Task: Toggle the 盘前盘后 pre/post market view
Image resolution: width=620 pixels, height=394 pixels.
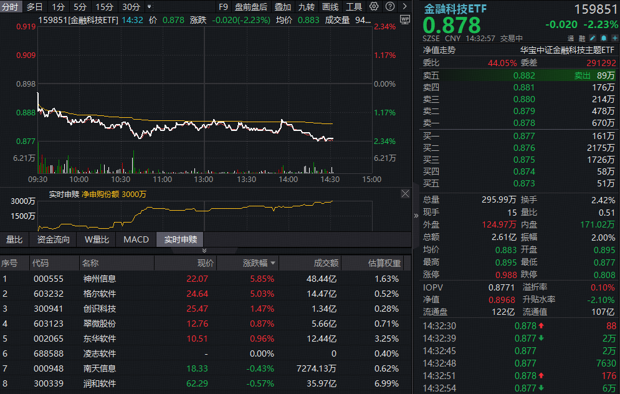Action: click(x=250, y=7)
